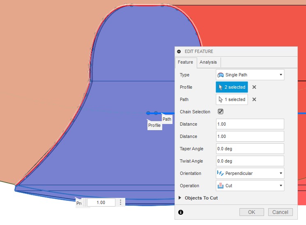
Task: Click the Single Path type icon
Action: point(221,75)
